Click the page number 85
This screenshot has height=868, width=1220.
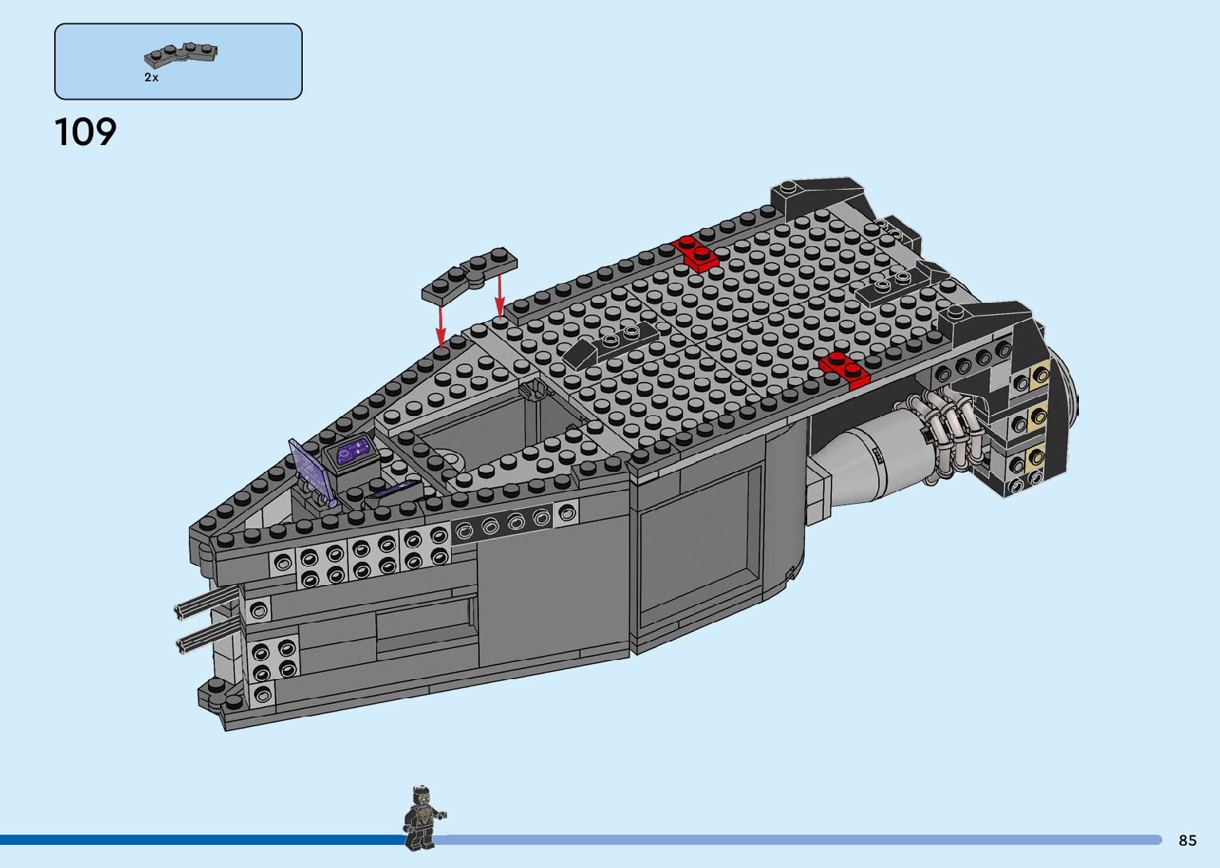point(1187,840)
